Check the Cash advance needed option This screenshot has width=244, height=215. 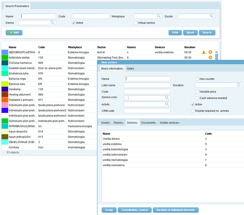(x=197, y=98)
